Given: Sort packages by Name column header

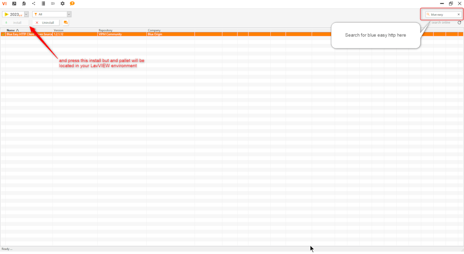Looking at the screenshot, I should pyautogui.click(x=13, y=30).
